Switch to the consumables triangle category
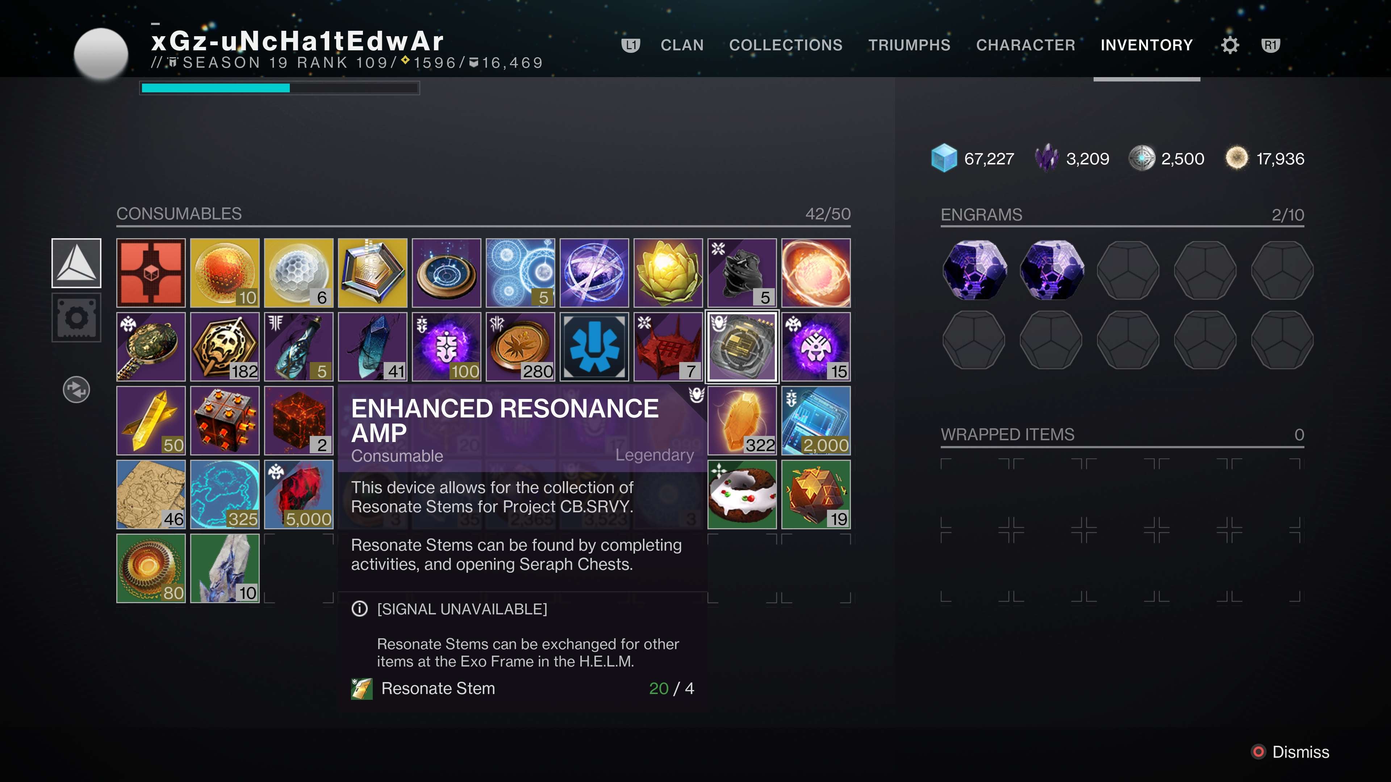The height and width of the screenshot is (782, 1391). click(76, 263)
